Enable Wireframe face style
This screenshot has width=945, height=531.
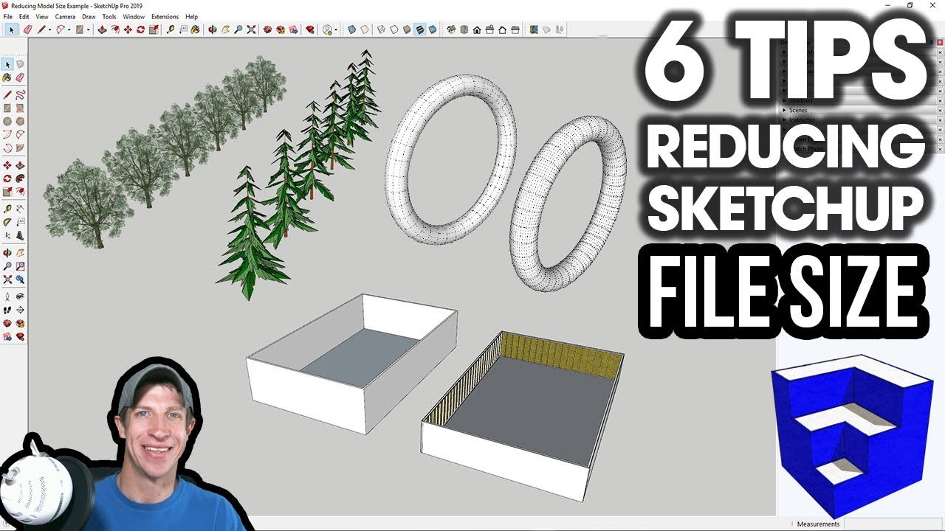pos(381,29)
